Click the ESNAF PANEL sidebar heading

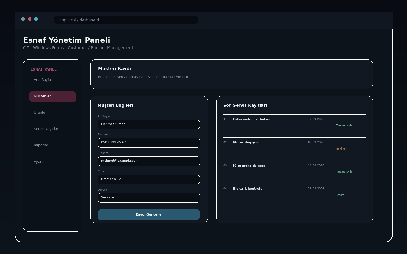pyautogui.click(x=44, y=69)
